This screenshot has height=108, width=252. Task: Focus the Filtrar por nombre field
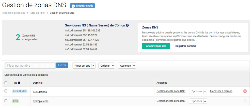point(30,66)
